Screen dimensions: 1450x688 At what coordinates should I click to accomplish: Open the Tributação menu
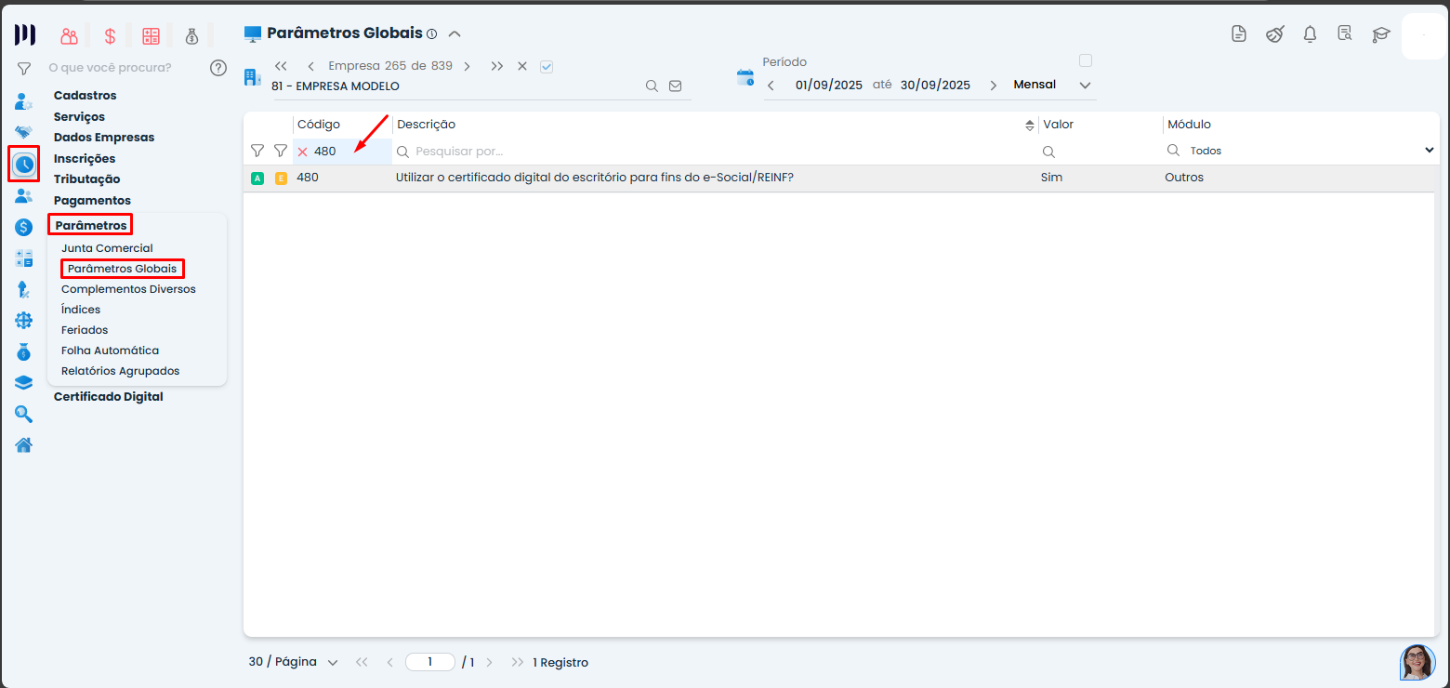click(x=87, y=179)
